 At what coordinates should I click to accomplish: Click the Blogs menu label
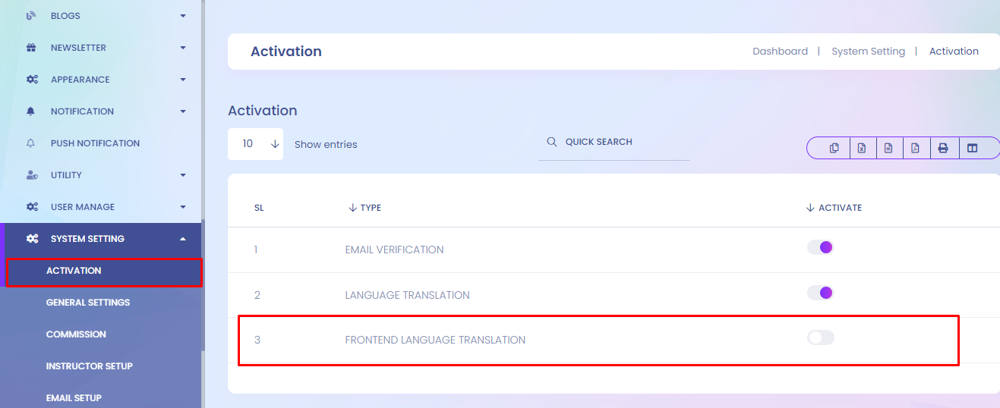click(65, 16)
